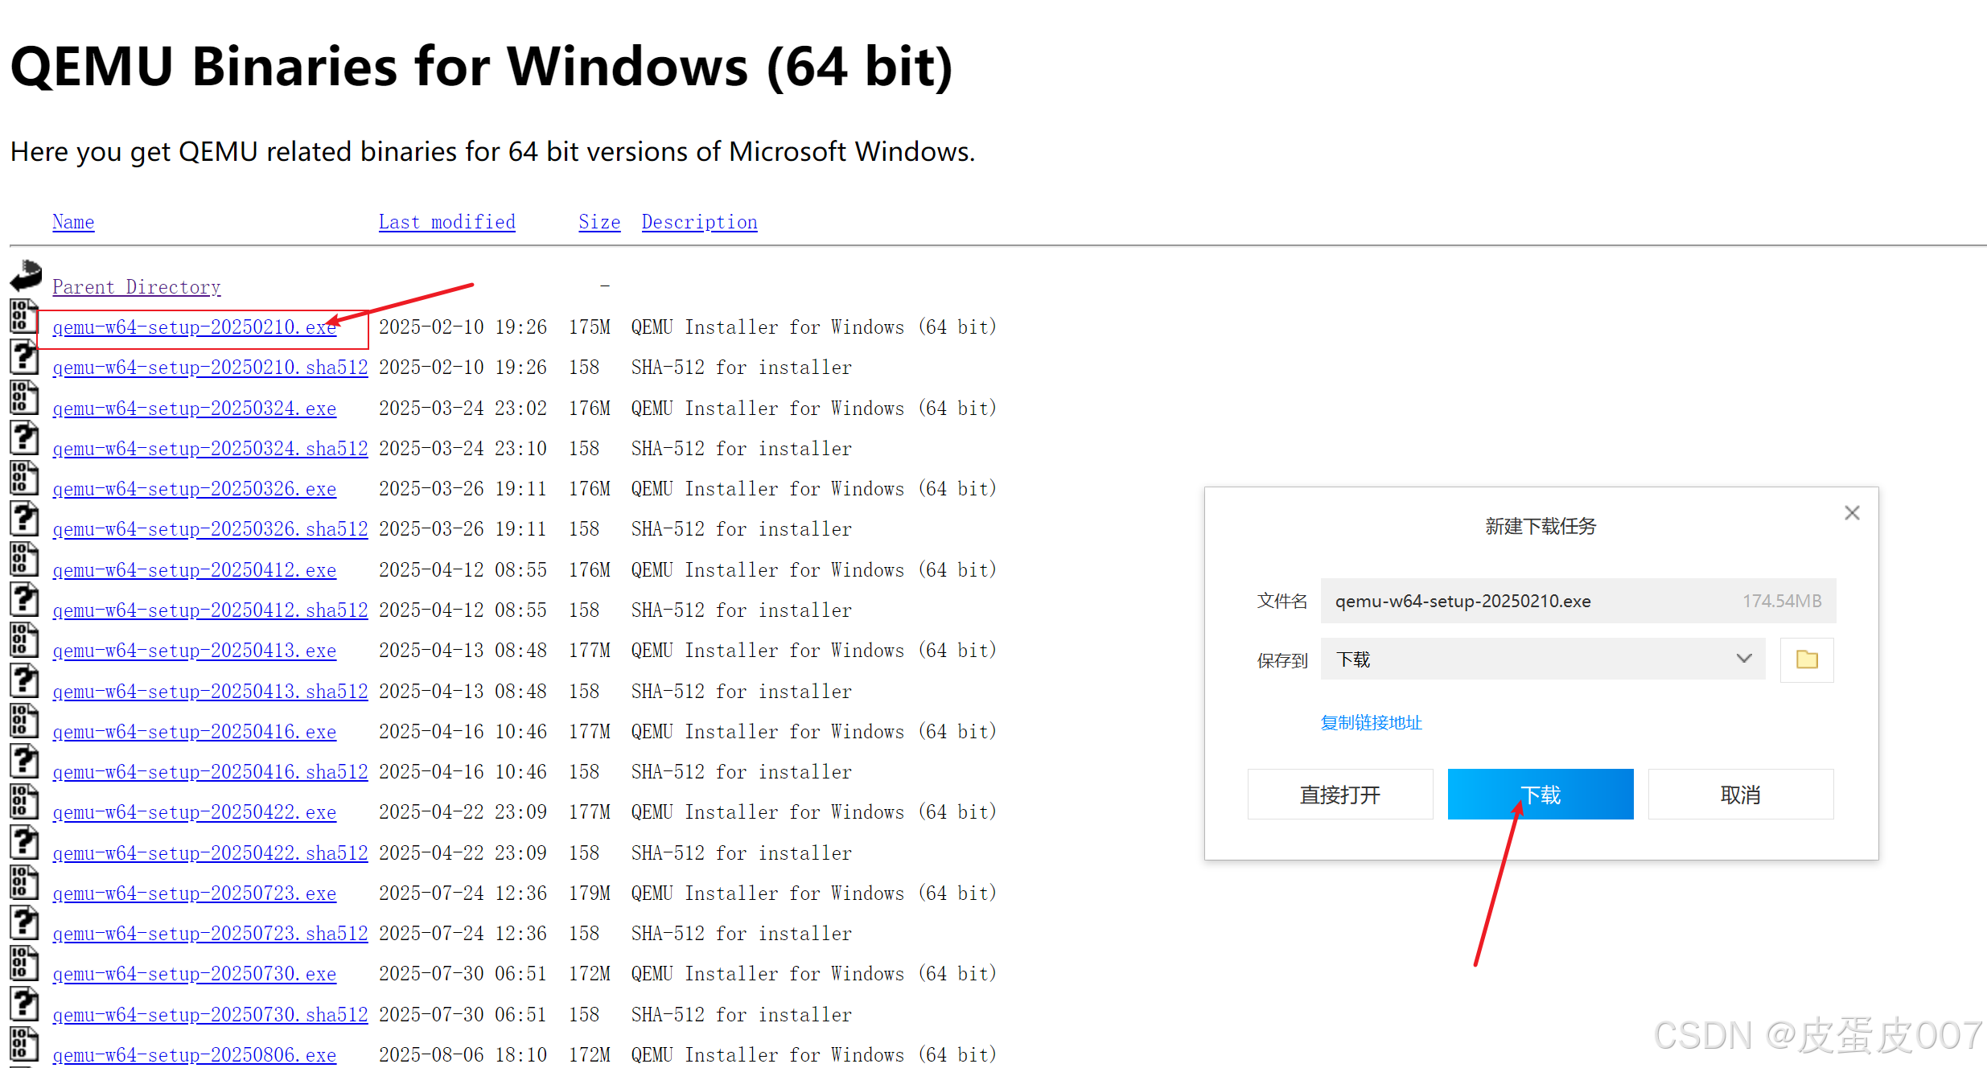The width and height of the screenshot is (1987, 1068).
Task: Sort listing by Description column
Action: click(699, 222)
